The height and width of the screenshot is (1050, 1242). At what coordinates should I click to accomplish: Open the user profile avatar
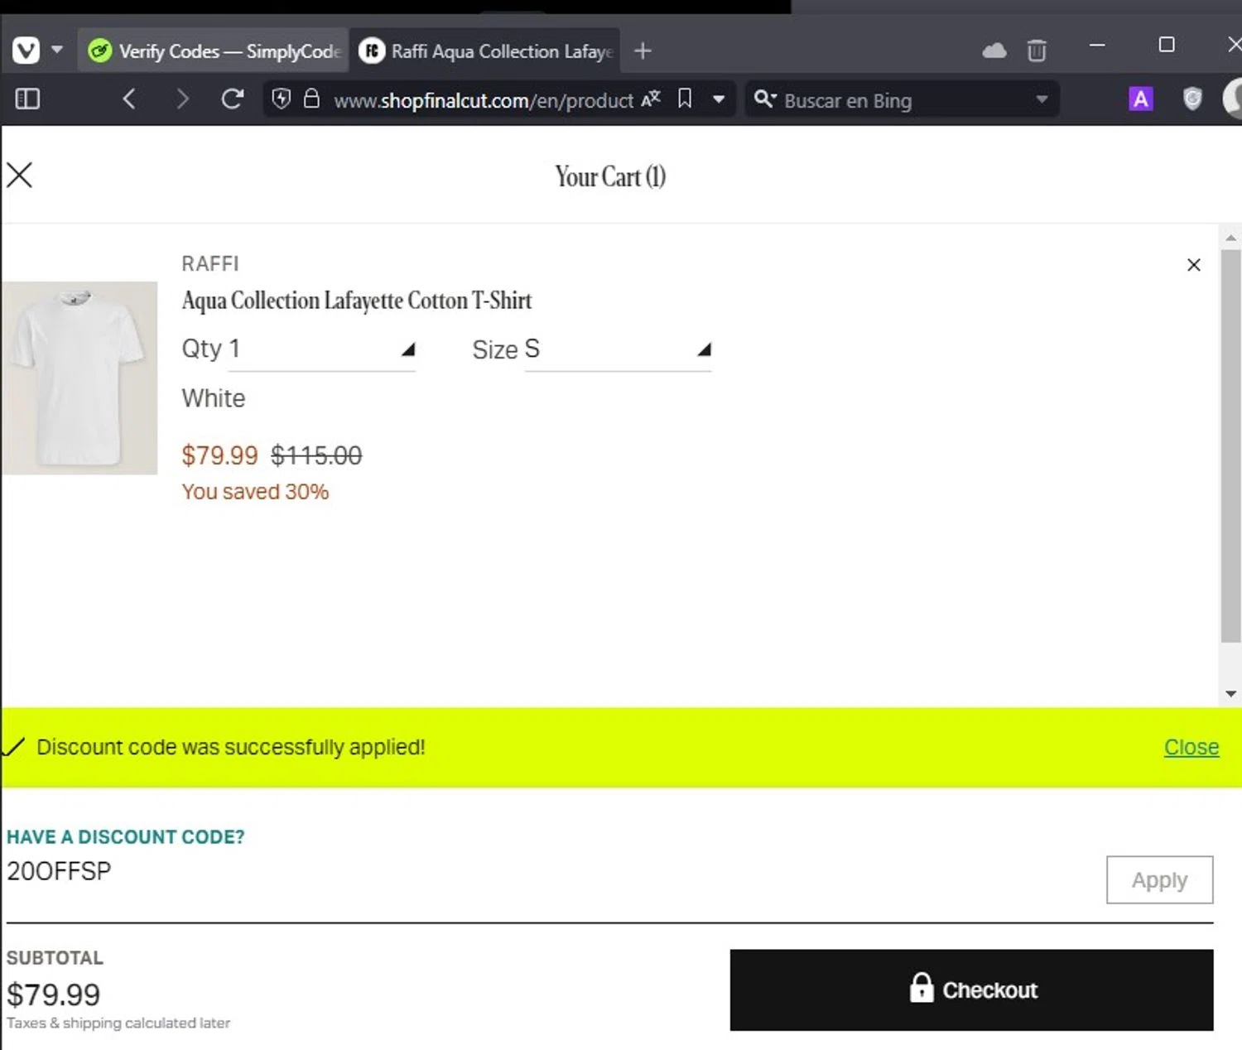pos(1233,99)
